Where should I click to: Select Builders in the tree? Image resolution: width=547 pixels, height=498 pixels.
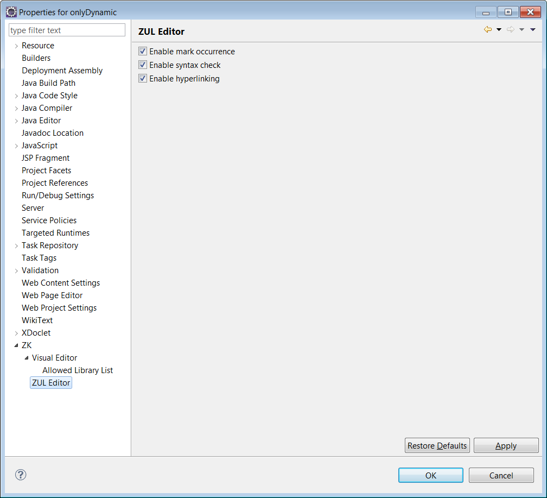[x=36, y=58]
